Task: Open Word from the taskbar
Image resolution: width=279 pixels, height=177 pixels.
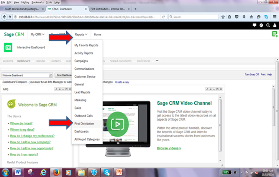Action: 18,172
